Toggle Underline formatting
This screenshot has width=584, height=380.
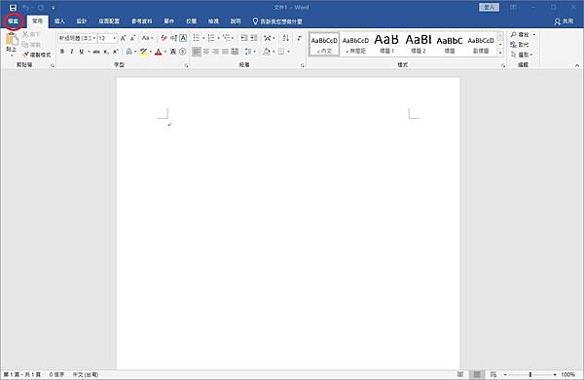coord(81,52)
